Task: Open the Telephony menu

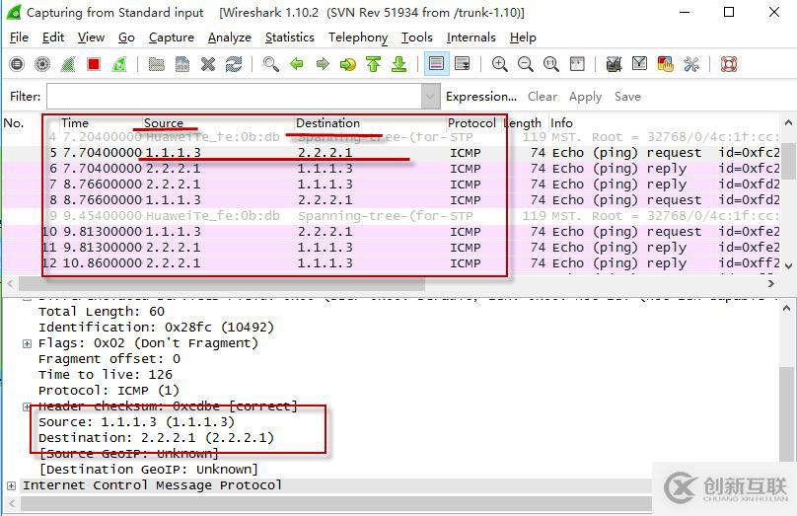Action: point(358,37)
